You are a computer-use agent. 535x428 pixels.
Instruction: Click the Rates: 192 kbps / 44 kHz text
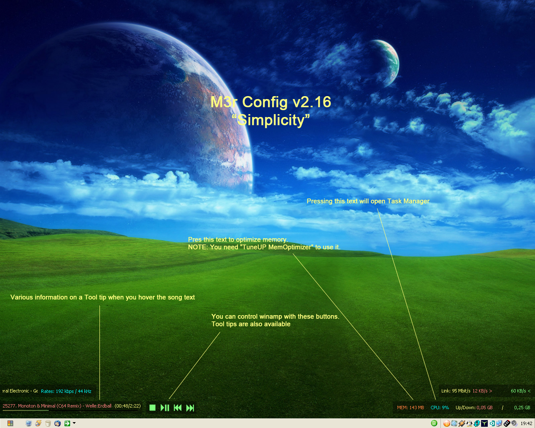pyautogui.click(x=66, y=391)
